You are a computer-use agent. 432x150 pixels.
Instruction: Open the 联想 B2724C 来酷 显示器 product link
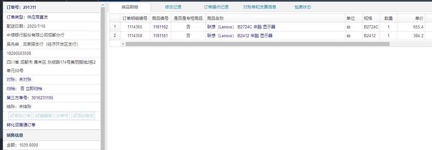(241, 27)
